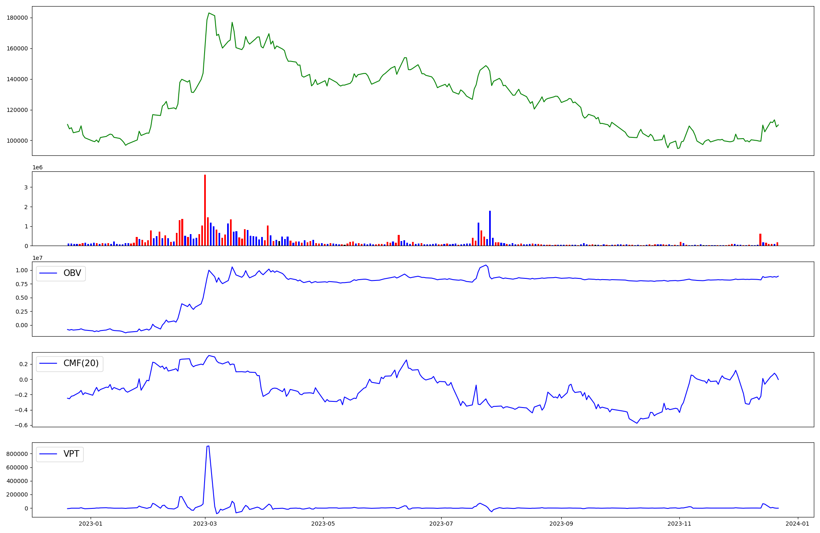The height and width of the screenshot is (533, 820).
Task: Click the 180000 price axis label
Action: point(17,18)
